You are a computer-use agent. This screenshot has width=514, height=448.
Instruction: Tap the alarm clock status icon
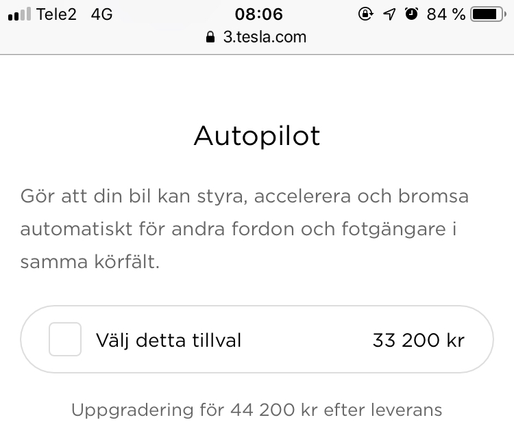click(x=411, y=14)
